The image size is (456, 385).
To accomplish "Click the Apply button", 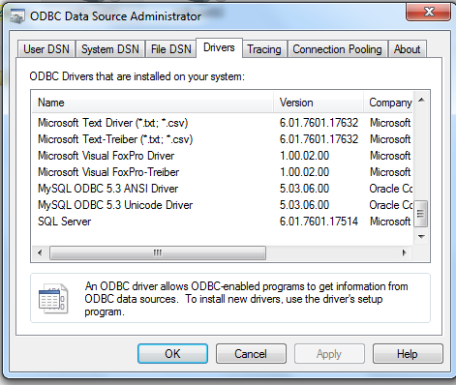I will click(x=329, y=354).
